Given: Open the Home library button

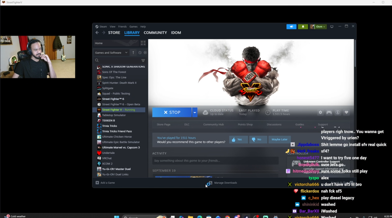Looking at the screenshot, I should pos(116,43).
